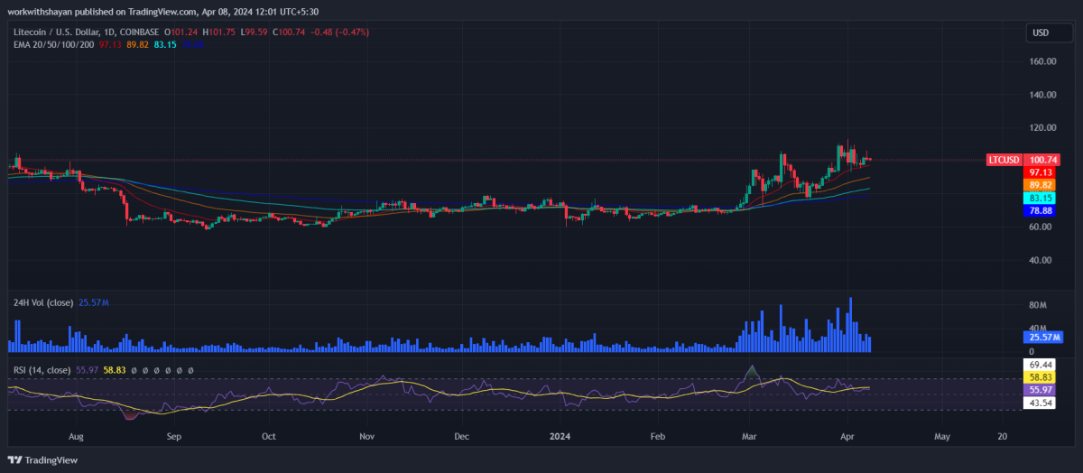1083x473 pixels.
Task: Click the cyan 83.15 EMA price tag
Action: tap(1041, 198)
